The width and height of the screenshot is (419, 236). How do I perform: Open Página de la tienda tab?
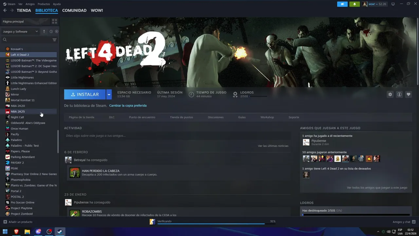[x=82, y=117]
